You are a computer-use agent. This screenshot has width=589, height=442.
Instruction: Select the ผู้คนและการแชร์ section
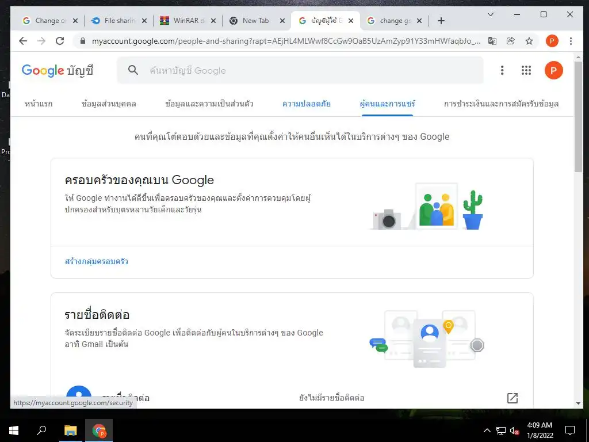[387, 104]
